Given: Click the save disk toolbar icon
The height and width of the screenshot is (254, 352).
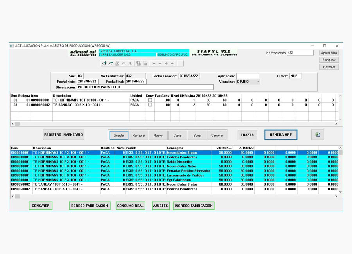Looking at the screenshot, I should point(117,63).
